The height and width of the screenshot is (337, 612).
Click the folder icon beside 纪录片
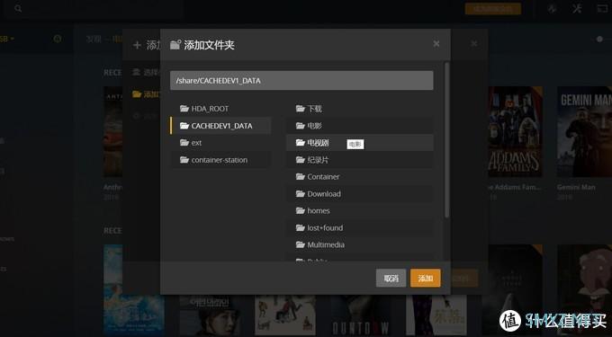pos(300,160)
